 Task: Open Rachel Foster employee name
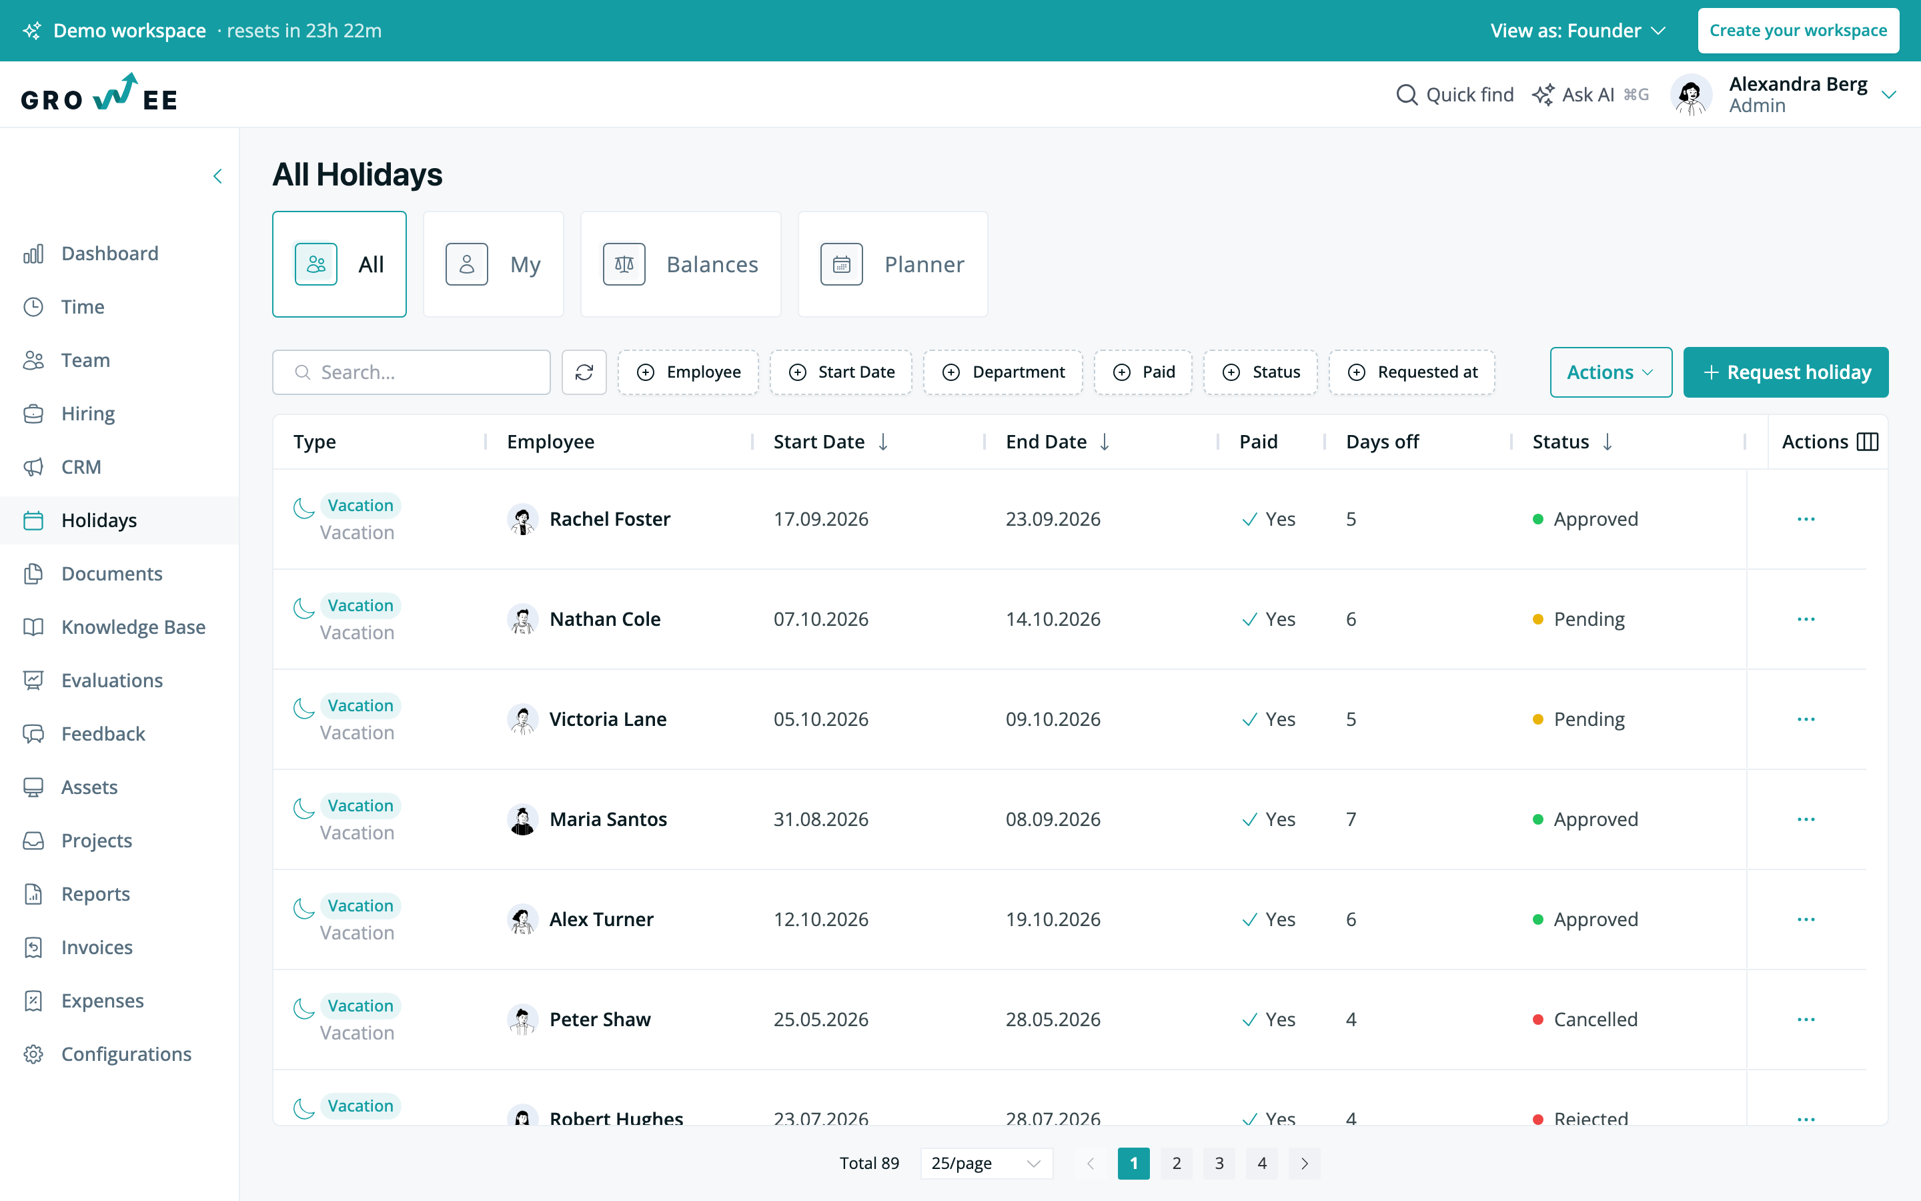point(610,518)
